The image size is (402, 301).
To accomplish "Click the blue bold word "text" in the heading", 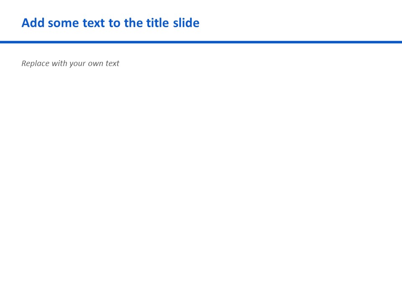I will point(93,23).
